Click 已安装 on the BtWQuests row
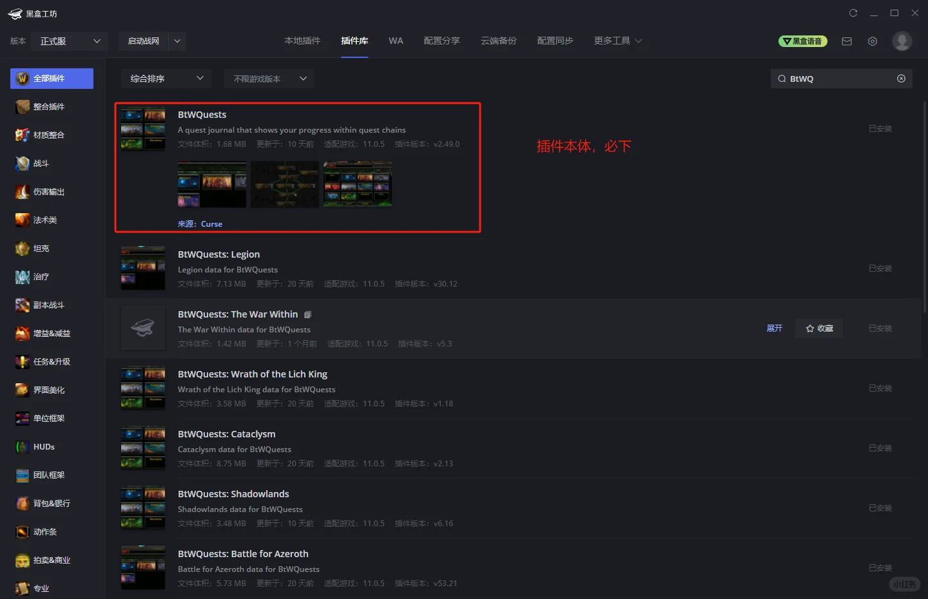The image size is (928, 599). tap(880, 129)
